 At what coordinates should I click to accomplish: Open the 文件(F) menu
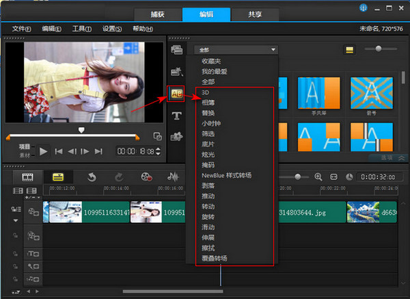tap(21, 29)
